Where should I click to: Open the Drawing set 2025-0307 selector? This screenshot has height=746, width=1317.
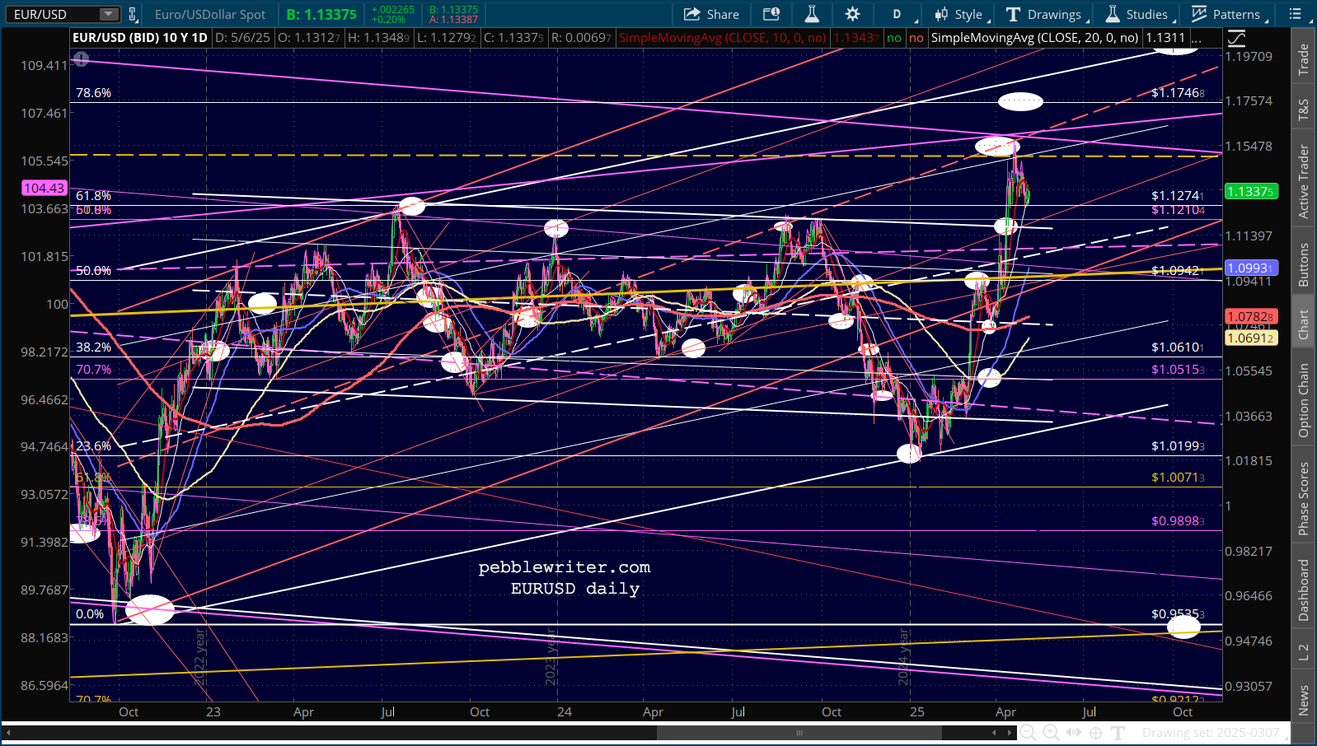[x=1216, y=733]
